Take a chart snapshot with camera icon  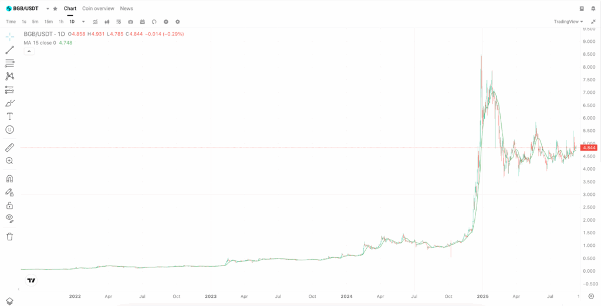[x=130, y=22]
